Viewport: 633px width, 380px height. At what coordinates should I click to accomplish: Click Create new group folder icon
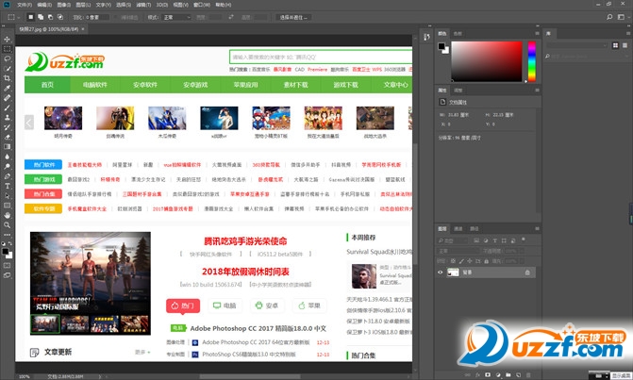point(508,374)
